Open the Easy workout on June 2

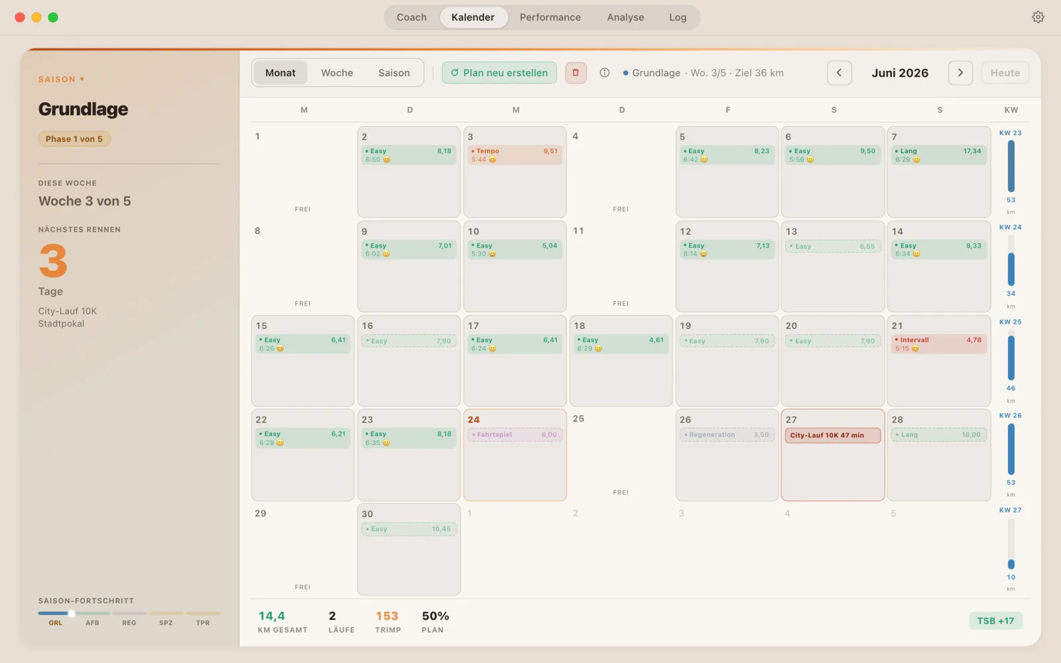[408, 155]
